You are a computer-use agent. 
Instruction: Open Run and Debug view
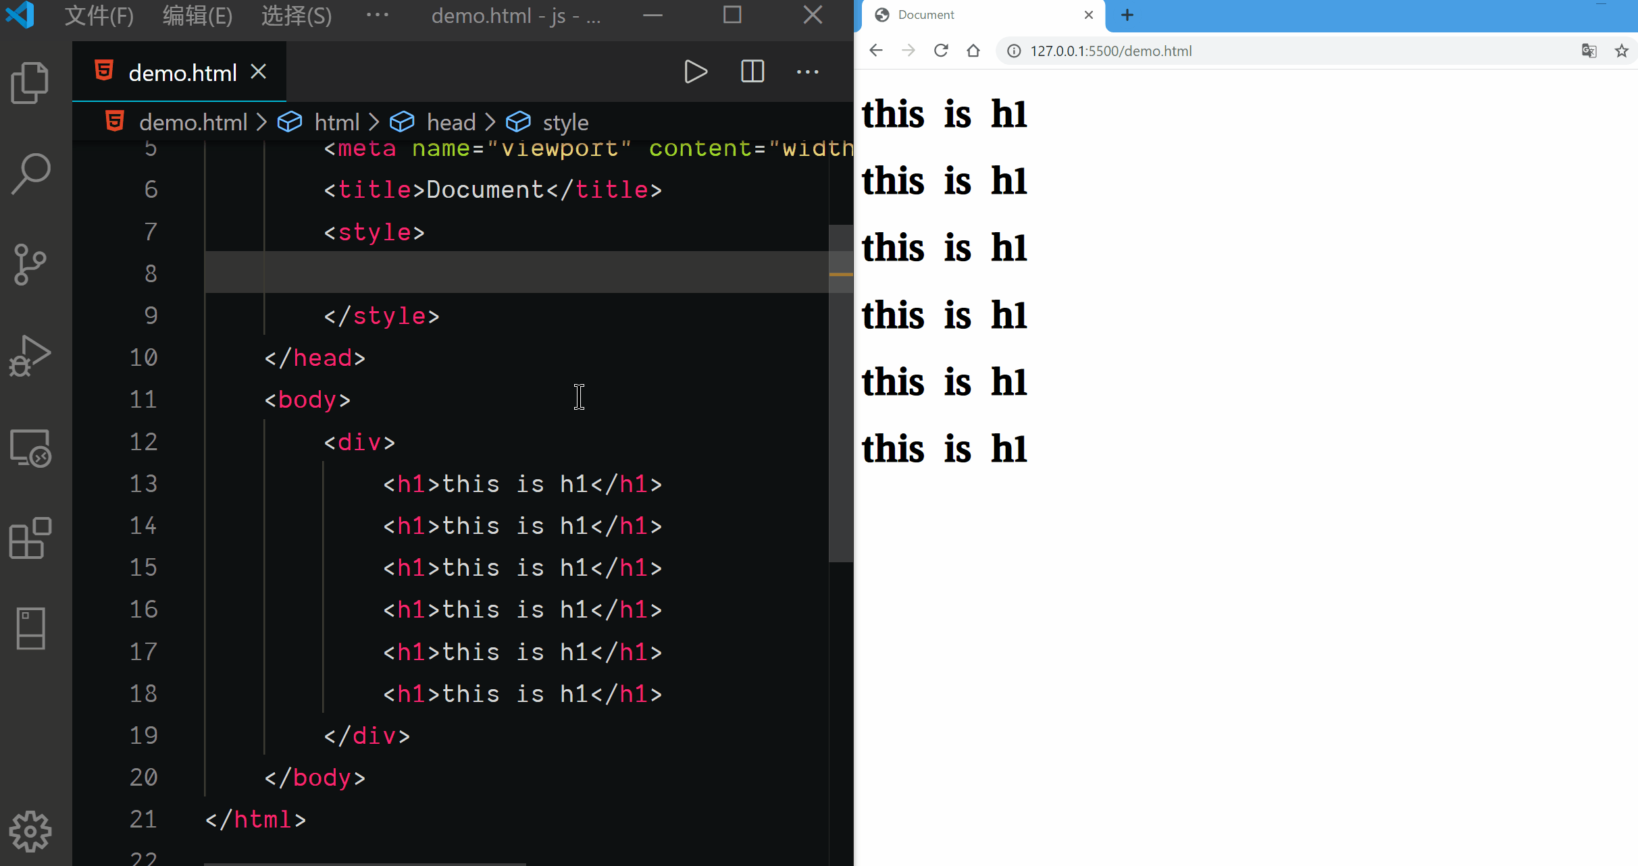pos(30,355)
